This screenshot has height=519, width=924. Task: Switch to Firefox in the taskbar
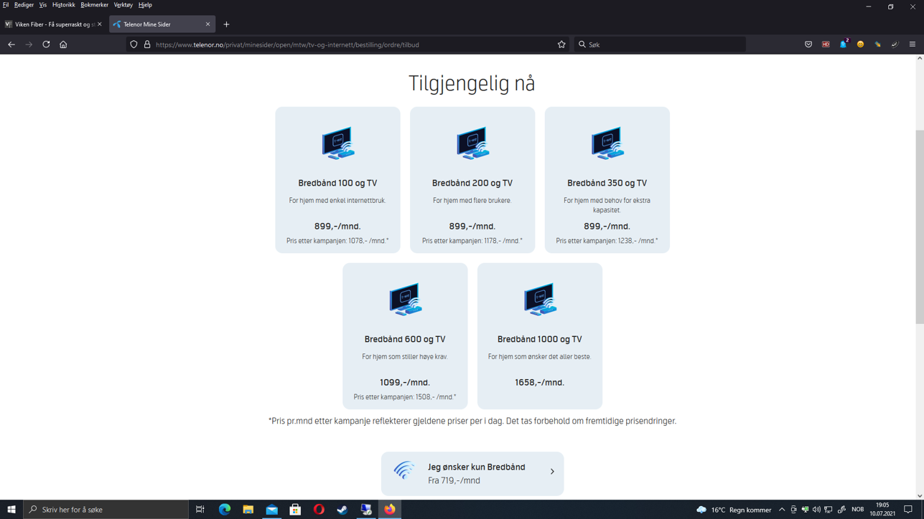[390, 510]
